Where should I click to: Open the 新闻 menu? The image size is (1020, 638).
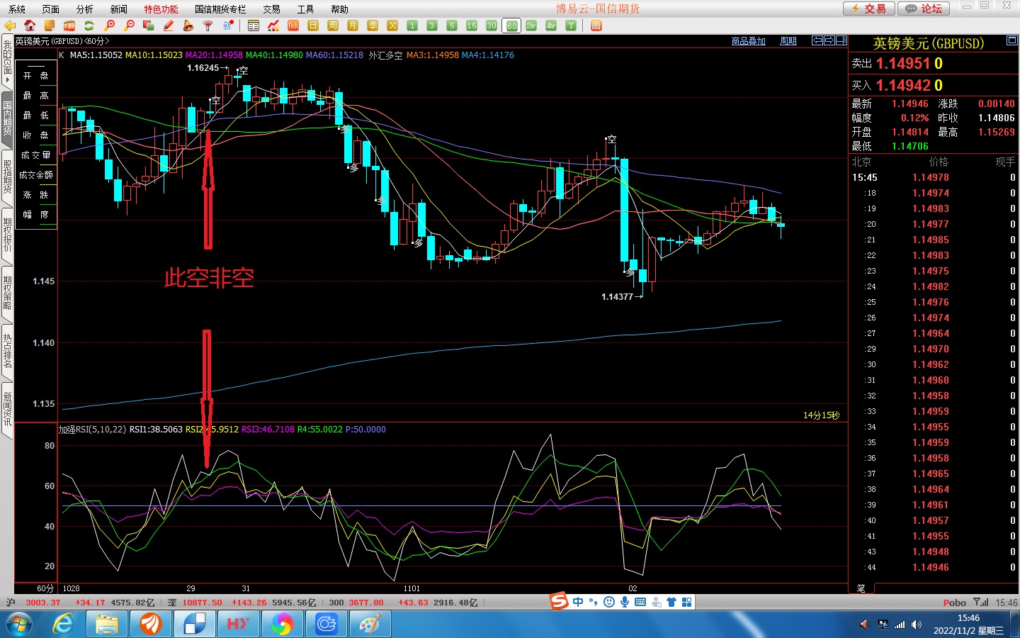pyautogui.click(x=119, y=9)
